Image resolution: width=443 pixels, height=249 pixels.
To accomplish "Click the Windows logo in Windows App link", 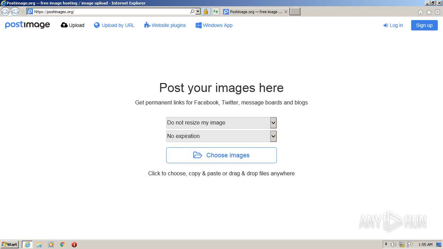I will [198, 25].
